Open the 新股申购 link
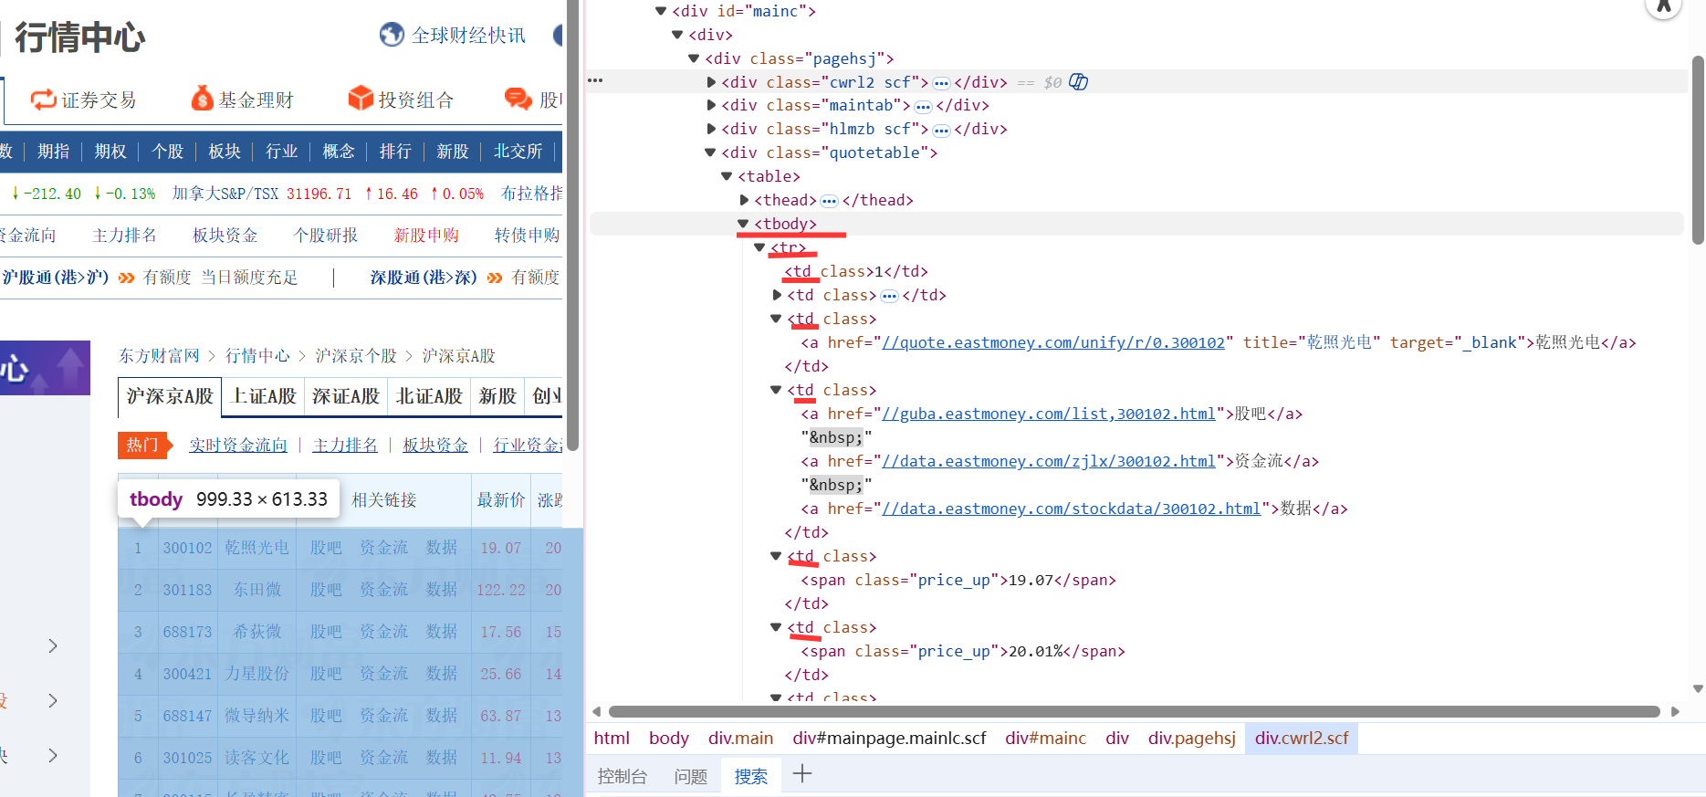 (x=426, y=236)
